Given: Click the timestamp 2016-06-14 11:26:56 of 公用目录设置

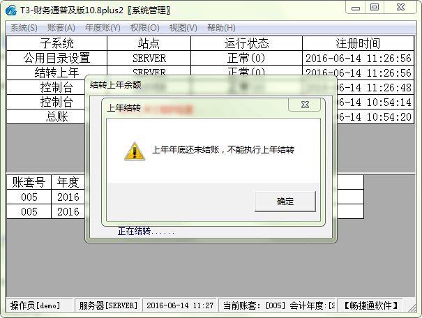Looking at the screenshot, I should [359, 58].
